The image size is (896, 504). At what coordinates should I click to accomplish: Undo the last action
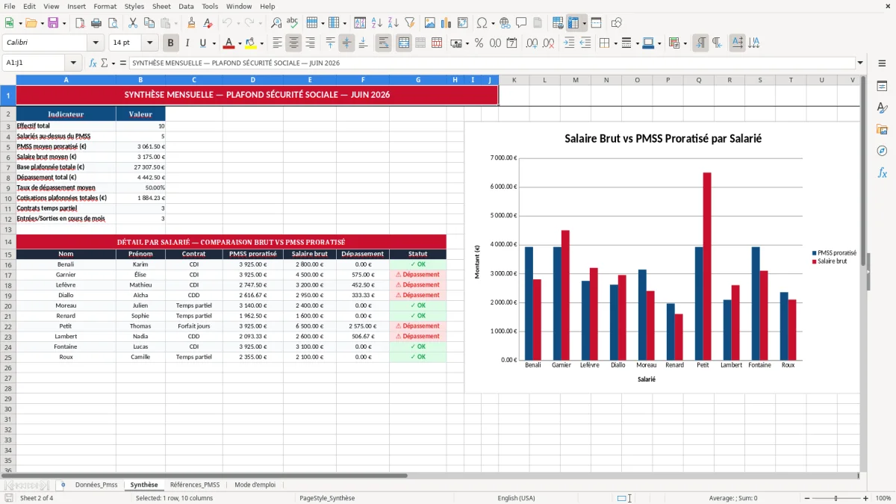pos(228,23)
